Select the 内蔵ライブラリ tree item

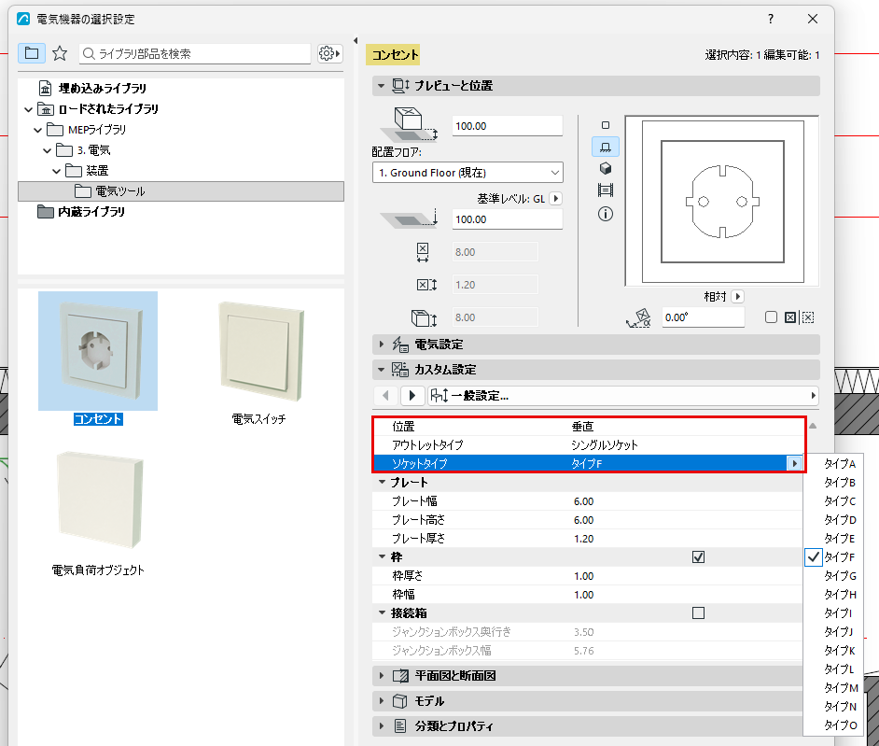(x=91, y=212)
